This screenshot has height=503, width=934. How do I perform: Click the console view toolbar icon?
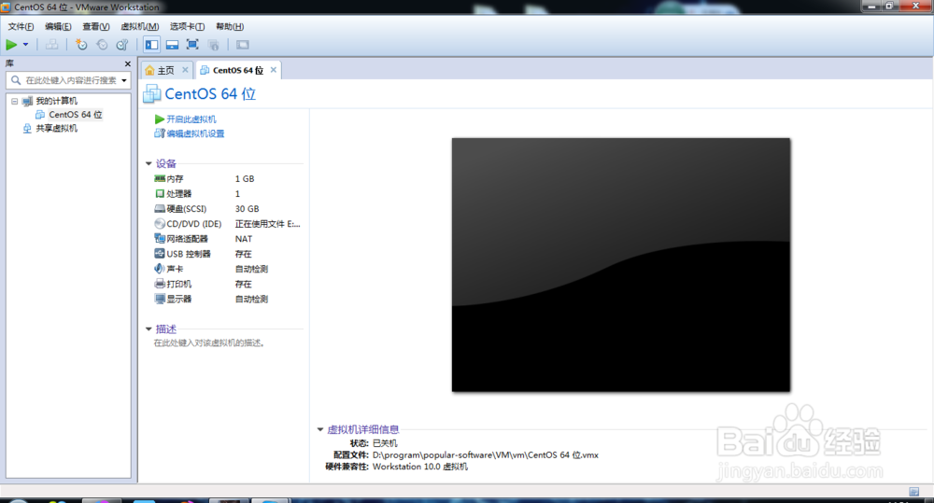point(243,45)
